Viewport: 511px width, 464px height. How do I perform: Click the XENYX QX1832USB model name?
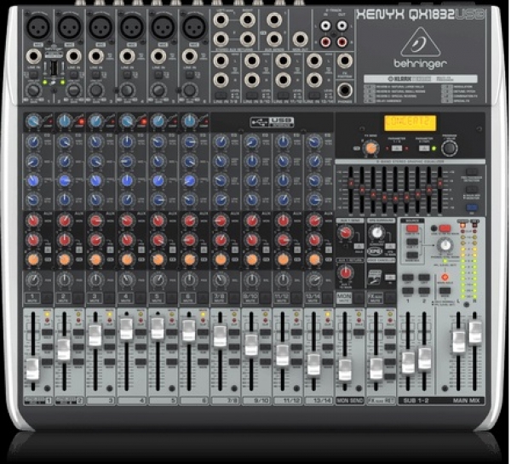coord(420,15)
